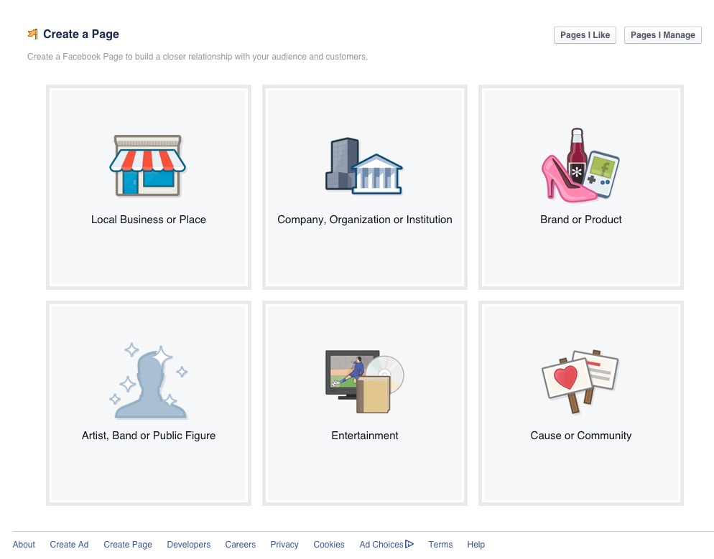Open the About page from footer

coord(24,544)
